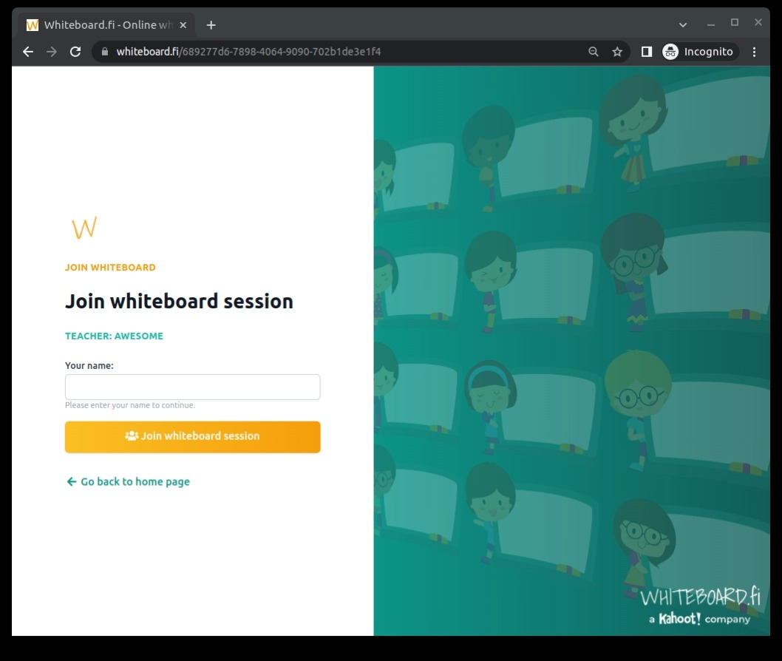
Task: Open the Incognito profile indicator
Action: [x=700, y=52]
